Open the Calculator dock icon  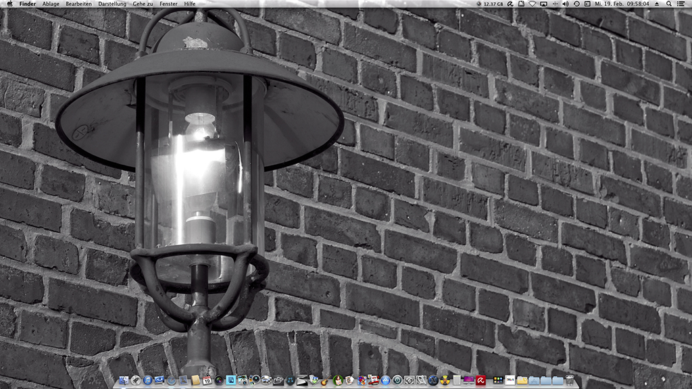coord(457,380)
